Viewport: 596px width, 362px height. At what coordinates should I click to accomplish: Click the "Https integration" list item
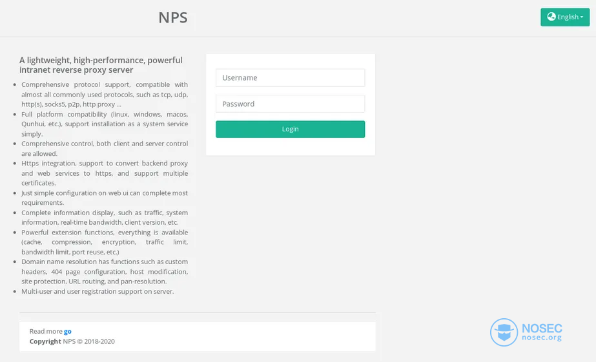pos(105,173)
